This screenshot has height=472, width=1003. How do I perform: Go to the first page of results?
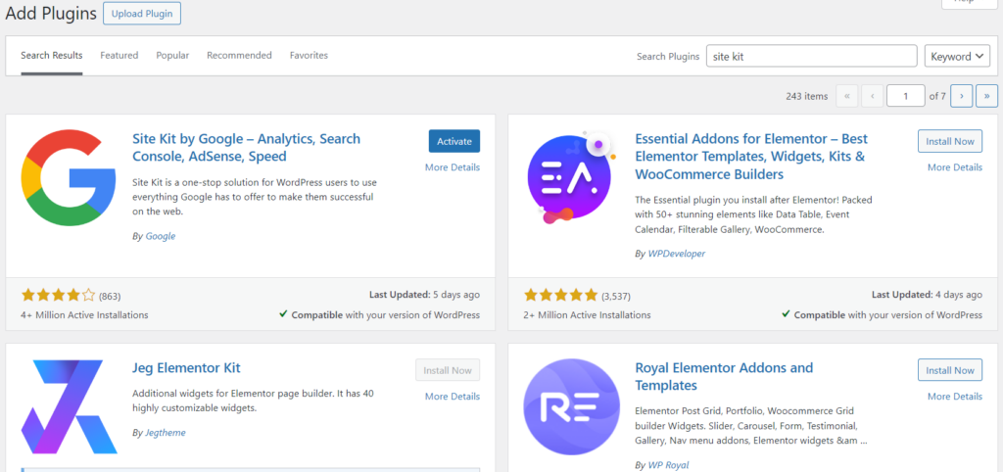[846, 96]
